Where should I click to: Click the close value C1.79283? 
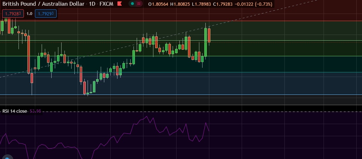tap(222, 4)
